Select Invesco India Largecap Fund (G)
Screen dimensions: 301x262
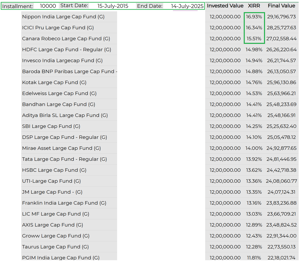pos(62,60)
